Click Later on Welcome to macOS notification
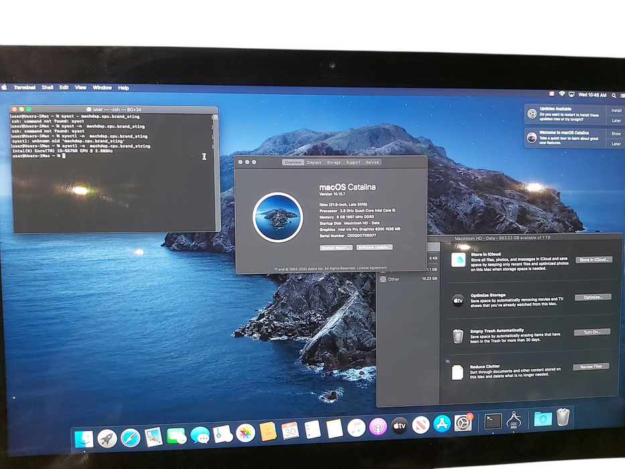 [616, 144]
